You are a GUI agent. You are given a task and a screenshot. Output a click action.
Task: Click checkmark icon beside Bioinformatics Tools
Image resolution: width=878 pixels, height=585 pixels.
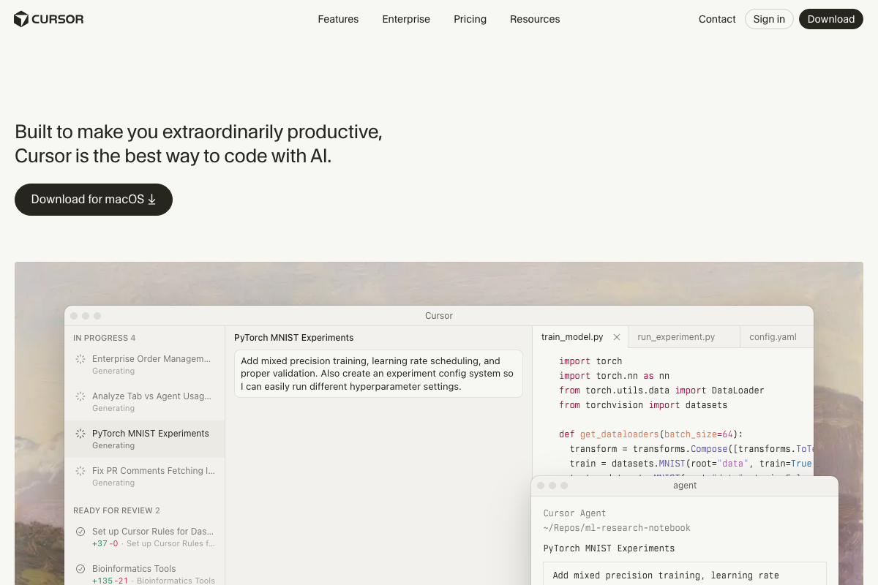(80, 569)
